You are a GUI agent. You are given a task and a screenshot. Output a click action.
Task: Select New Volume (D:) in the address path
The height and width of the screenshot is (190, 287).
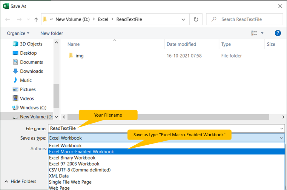tap(73, 19)
